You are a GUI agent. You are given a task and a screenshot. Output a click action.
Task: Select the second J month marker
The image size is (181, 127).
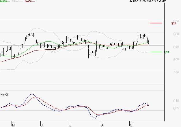click(x=70, y=125)
